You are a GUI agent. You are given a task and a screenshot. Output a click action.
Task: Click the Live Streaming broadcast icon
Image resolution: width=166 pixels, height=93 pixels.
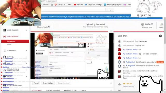coord(5,37)
